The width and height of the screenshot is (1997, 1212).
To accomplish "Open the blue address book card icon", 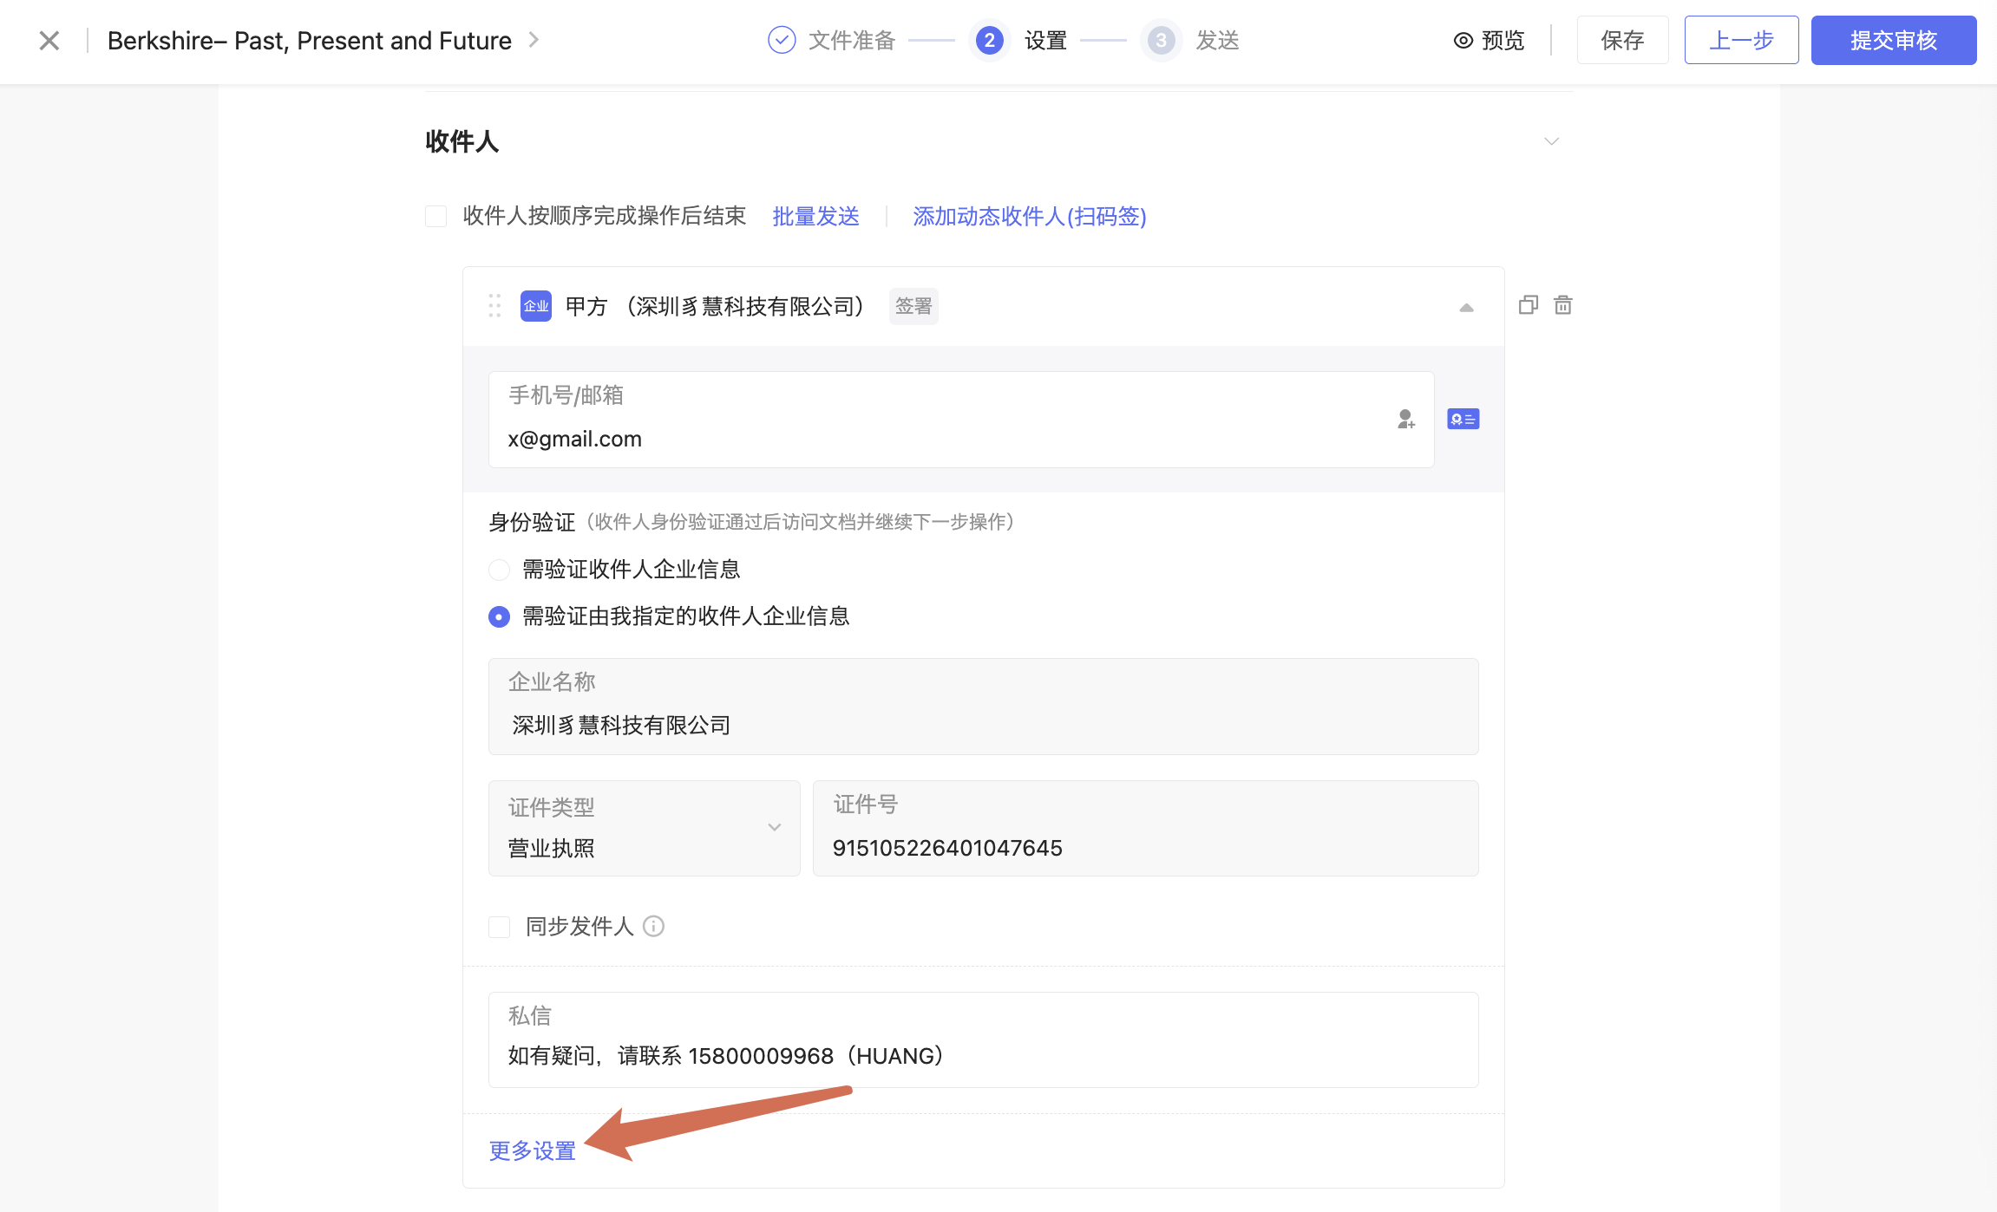I will 1463,420.
